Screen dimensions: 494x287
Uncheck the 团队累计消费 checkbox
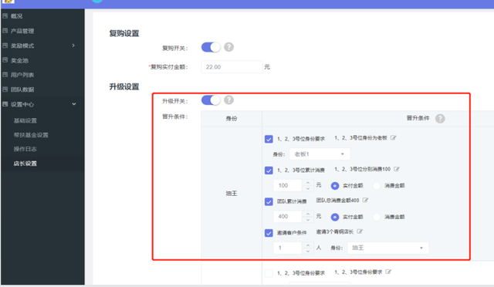point(269,201)
